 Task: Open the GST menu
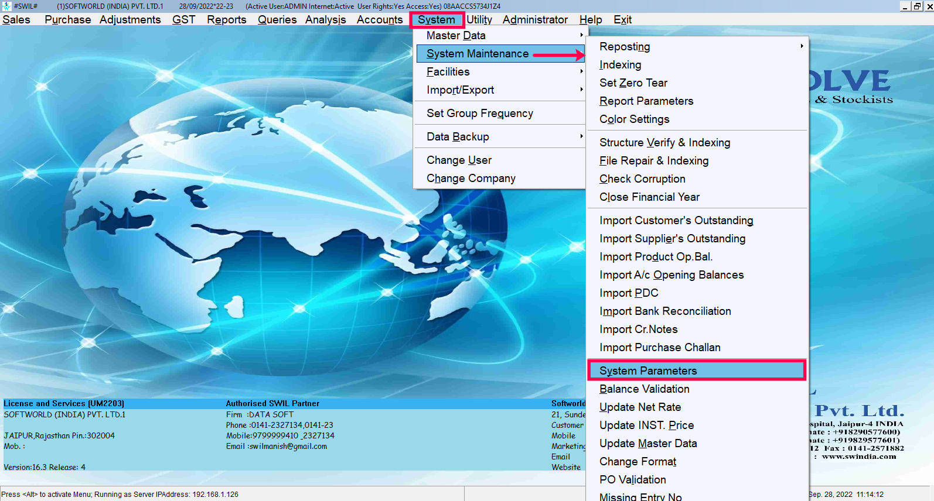183,20
